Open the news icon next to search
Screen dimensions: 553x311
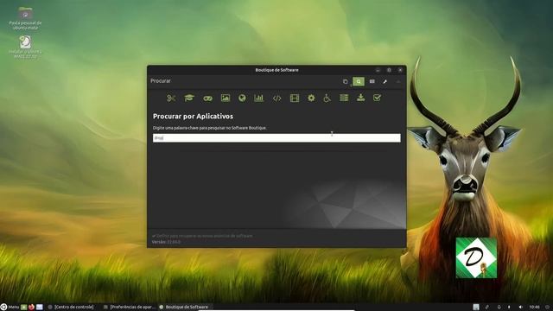point(372,81)
